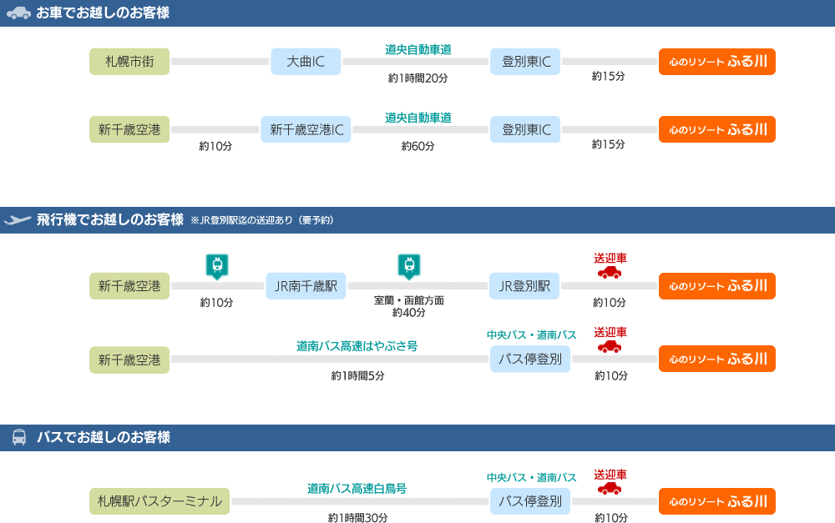Click the red shuttle car icon after JR登別駅
Viewport: 835px width, 523px height.
(x=610, y=273)
